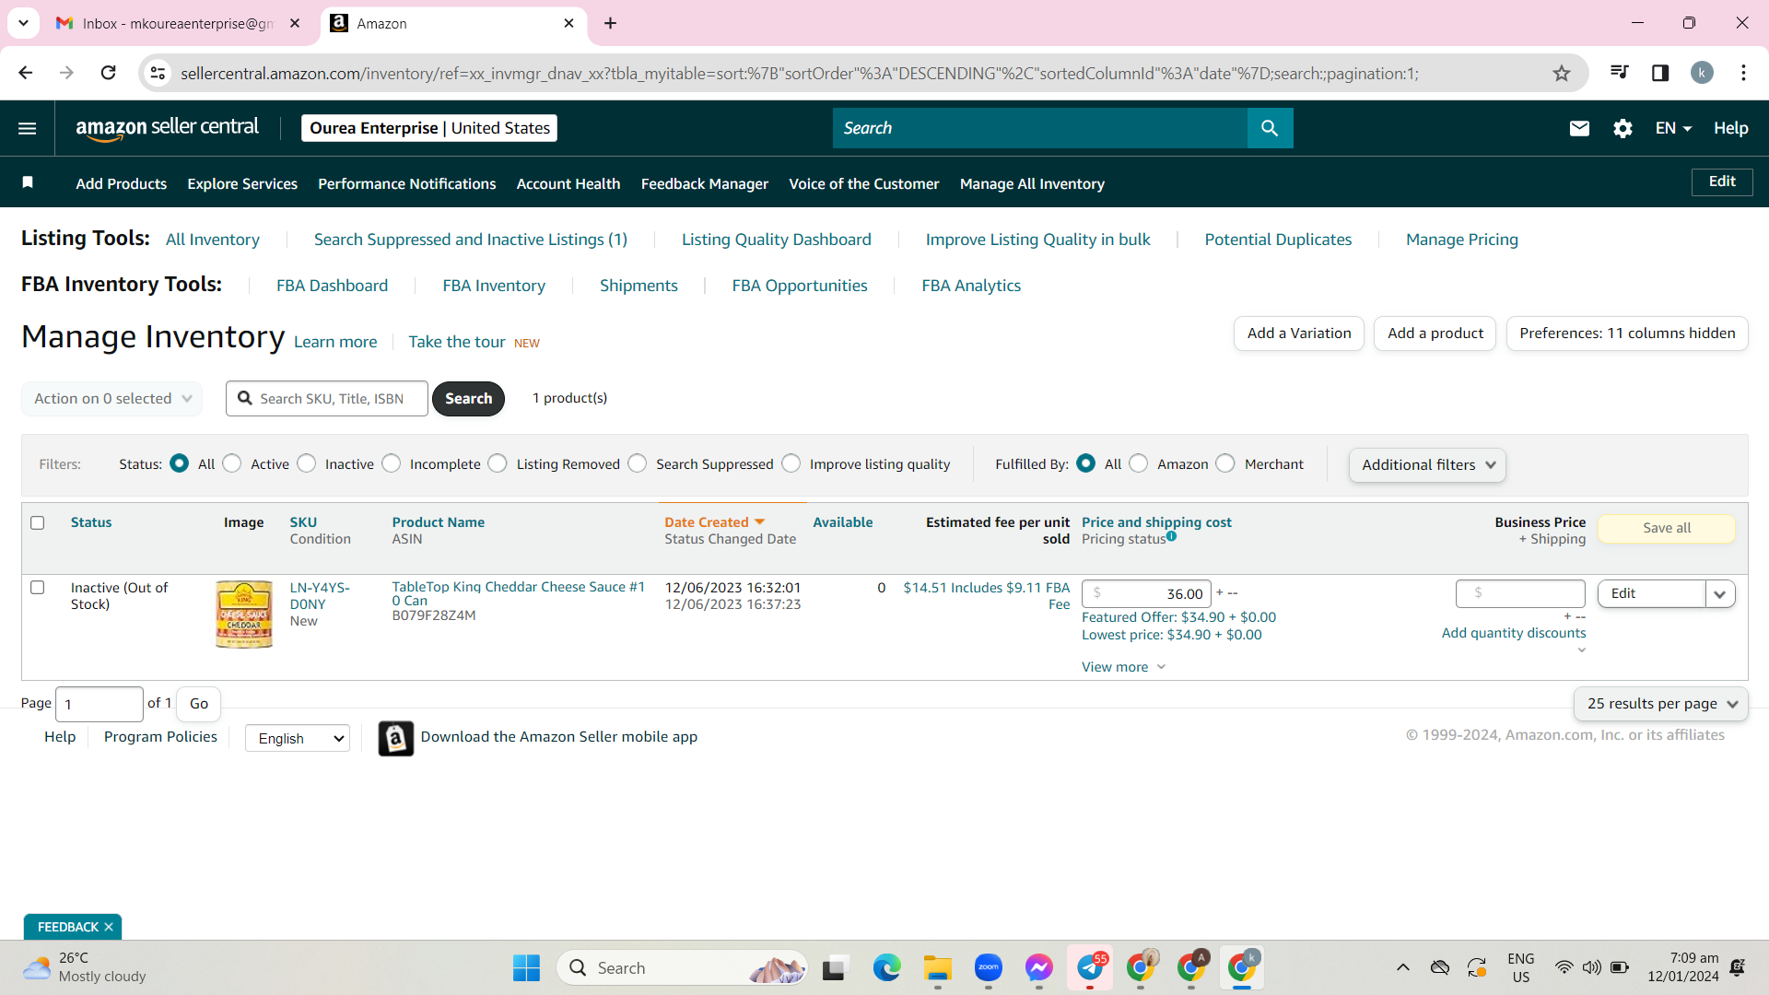The width and height of the screenshot is (1769, 995).
Task: Select Active status filter
Action: (232, 463)
